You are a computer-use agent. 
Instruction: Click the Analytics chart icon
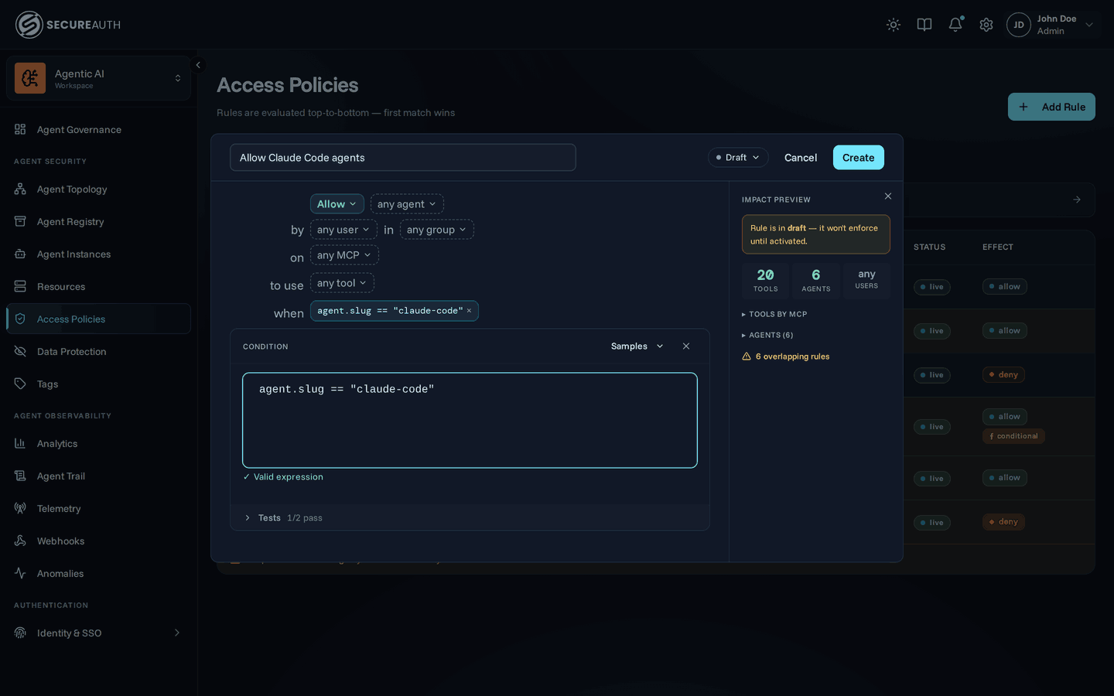point(20,443)
